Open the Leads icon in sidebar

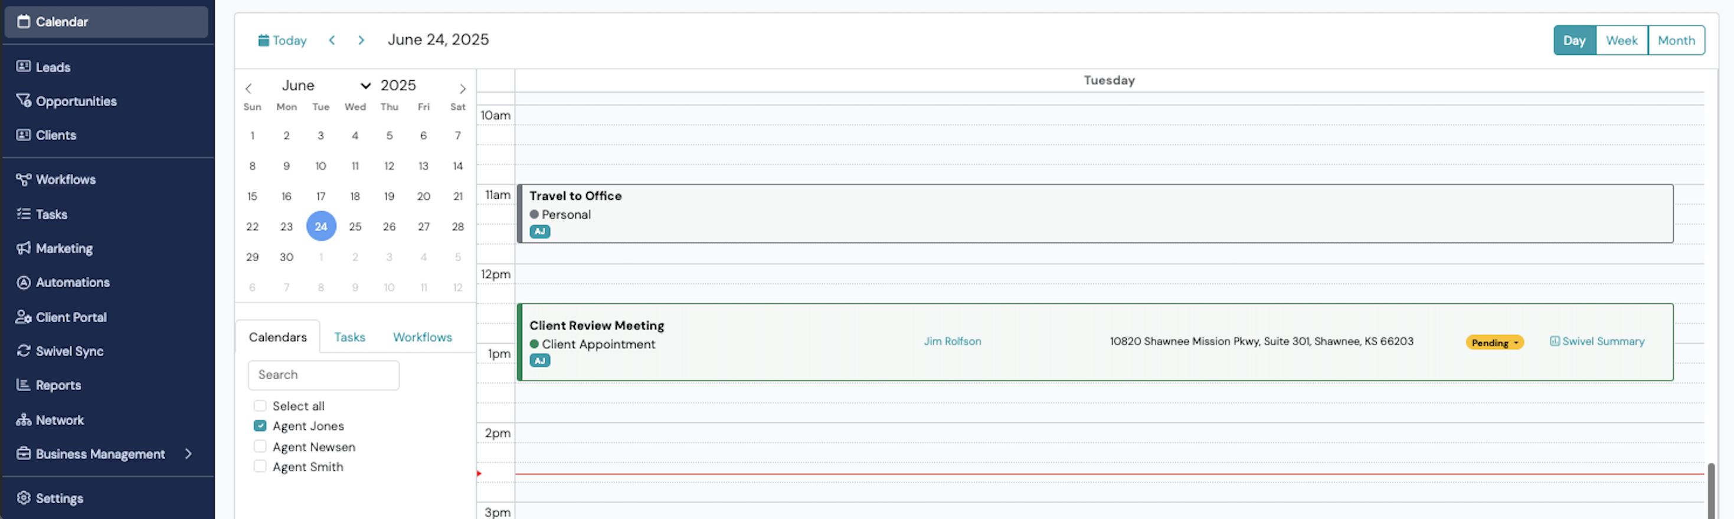pos(24,67)
